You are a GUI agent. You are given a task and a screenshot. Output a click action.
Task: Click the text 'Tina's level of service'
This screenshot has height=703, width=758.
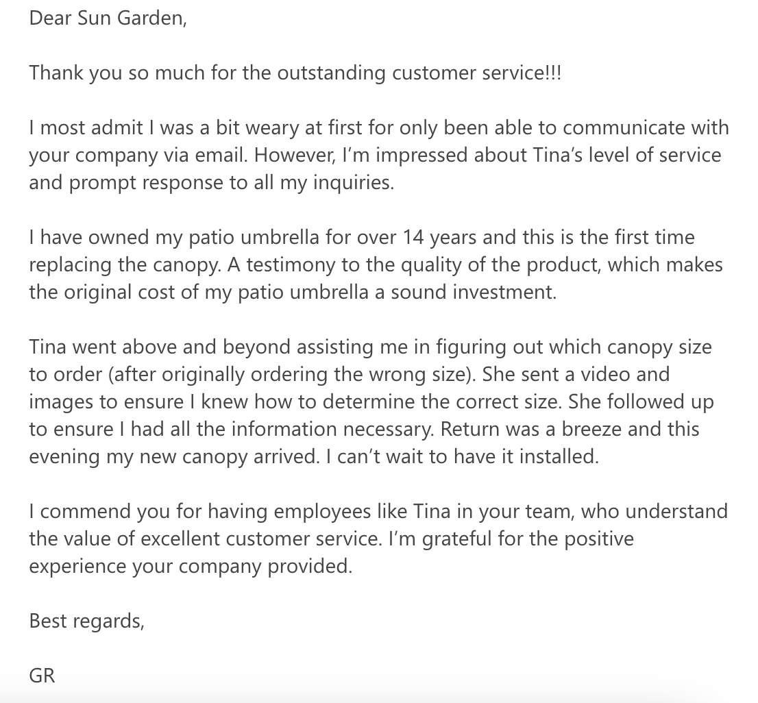[x=627, y=155]
